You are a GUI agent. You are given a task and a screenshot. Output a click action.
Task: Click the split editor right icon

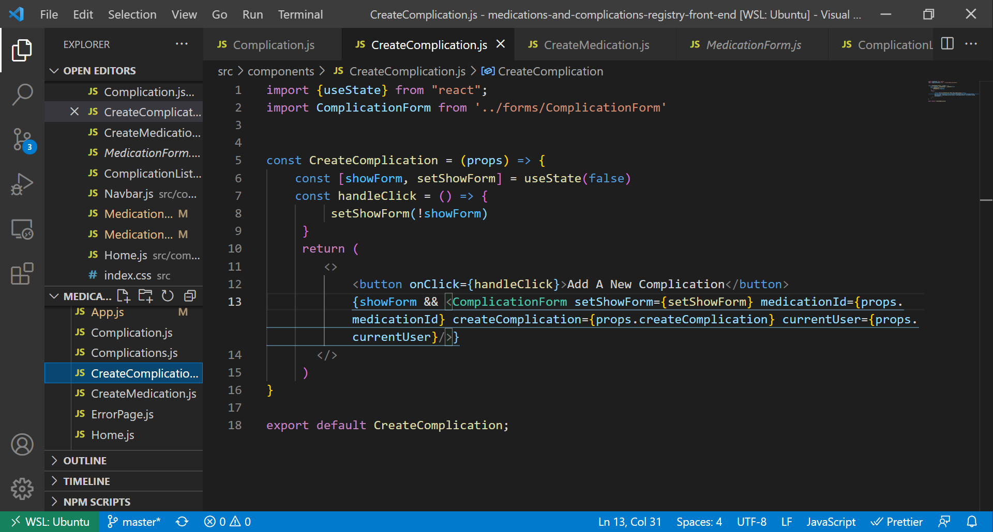click(x=947, y=44)
